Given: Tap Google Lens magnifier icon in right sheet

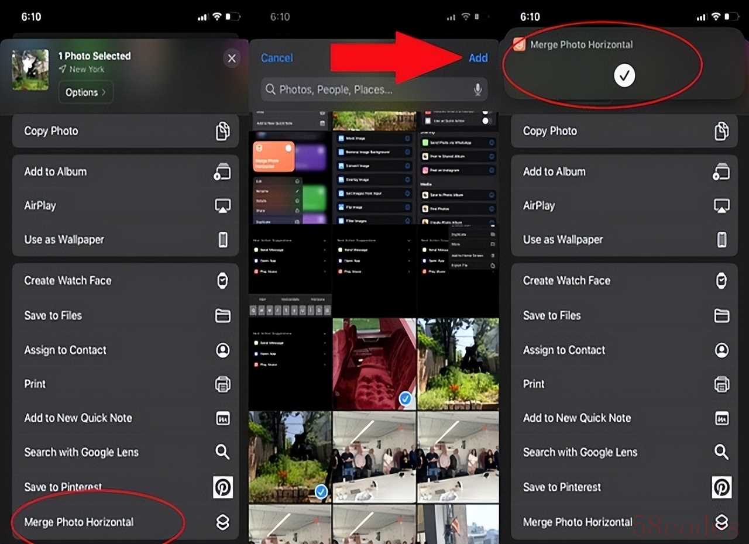Looking at the screenshot, I should (x=721, y=452).
